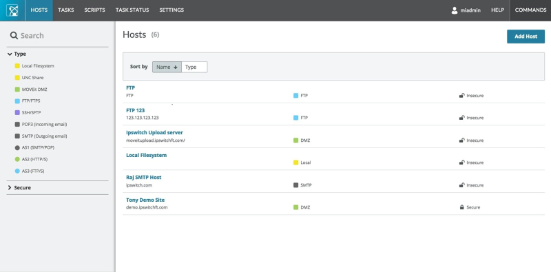Expand the Secure filter section
Image resolution: width=551 pixels, height=272 pixels.
pos(19,188)
